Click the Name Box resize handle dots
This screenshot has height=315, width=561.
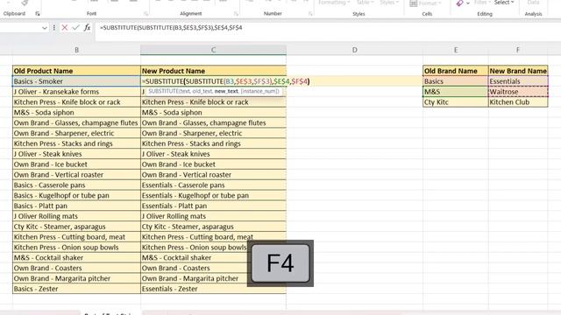pos(54,27)
